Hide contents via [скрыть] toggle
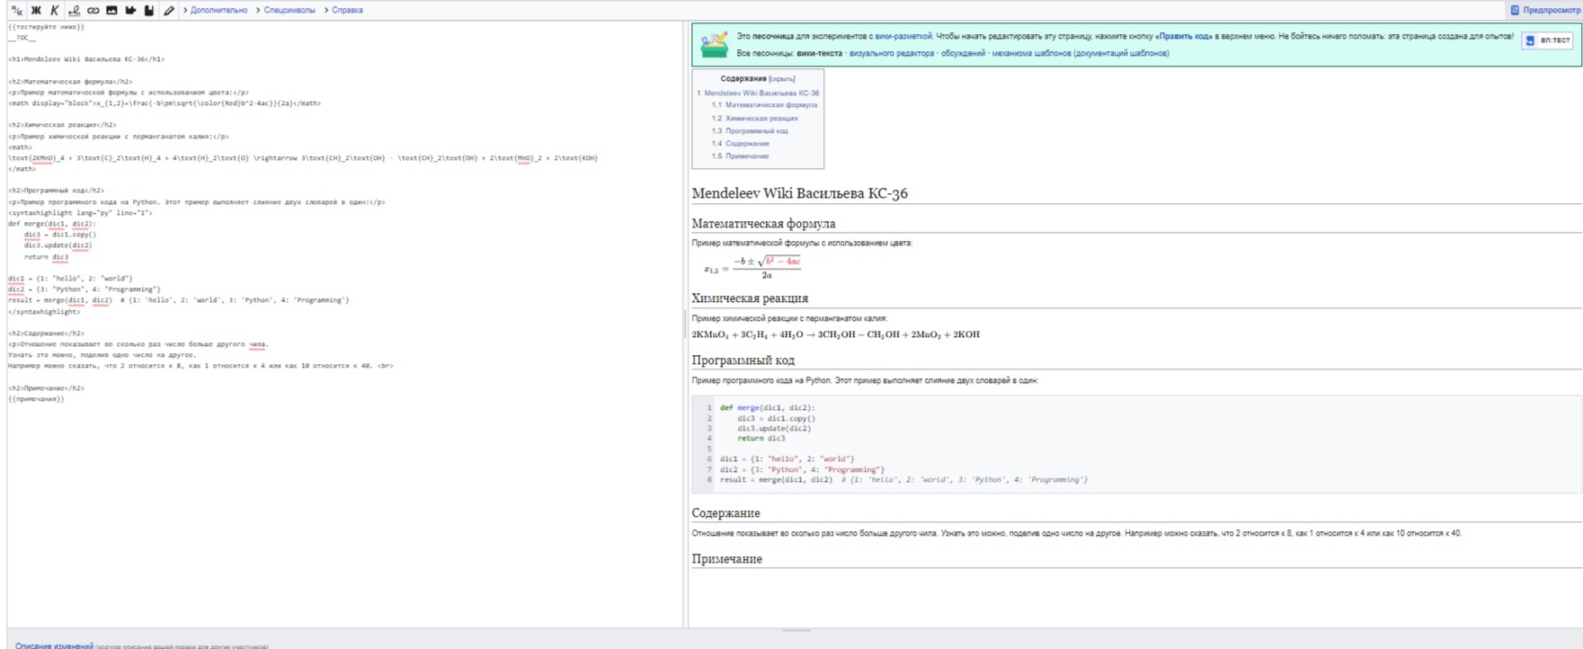This screenshot has width=1583, height=649. tap(782, 79)
